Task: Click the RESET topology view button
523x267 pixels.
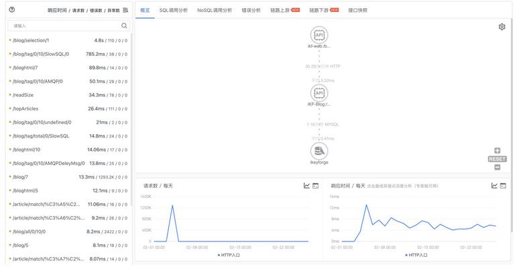Action: [498, 159]
